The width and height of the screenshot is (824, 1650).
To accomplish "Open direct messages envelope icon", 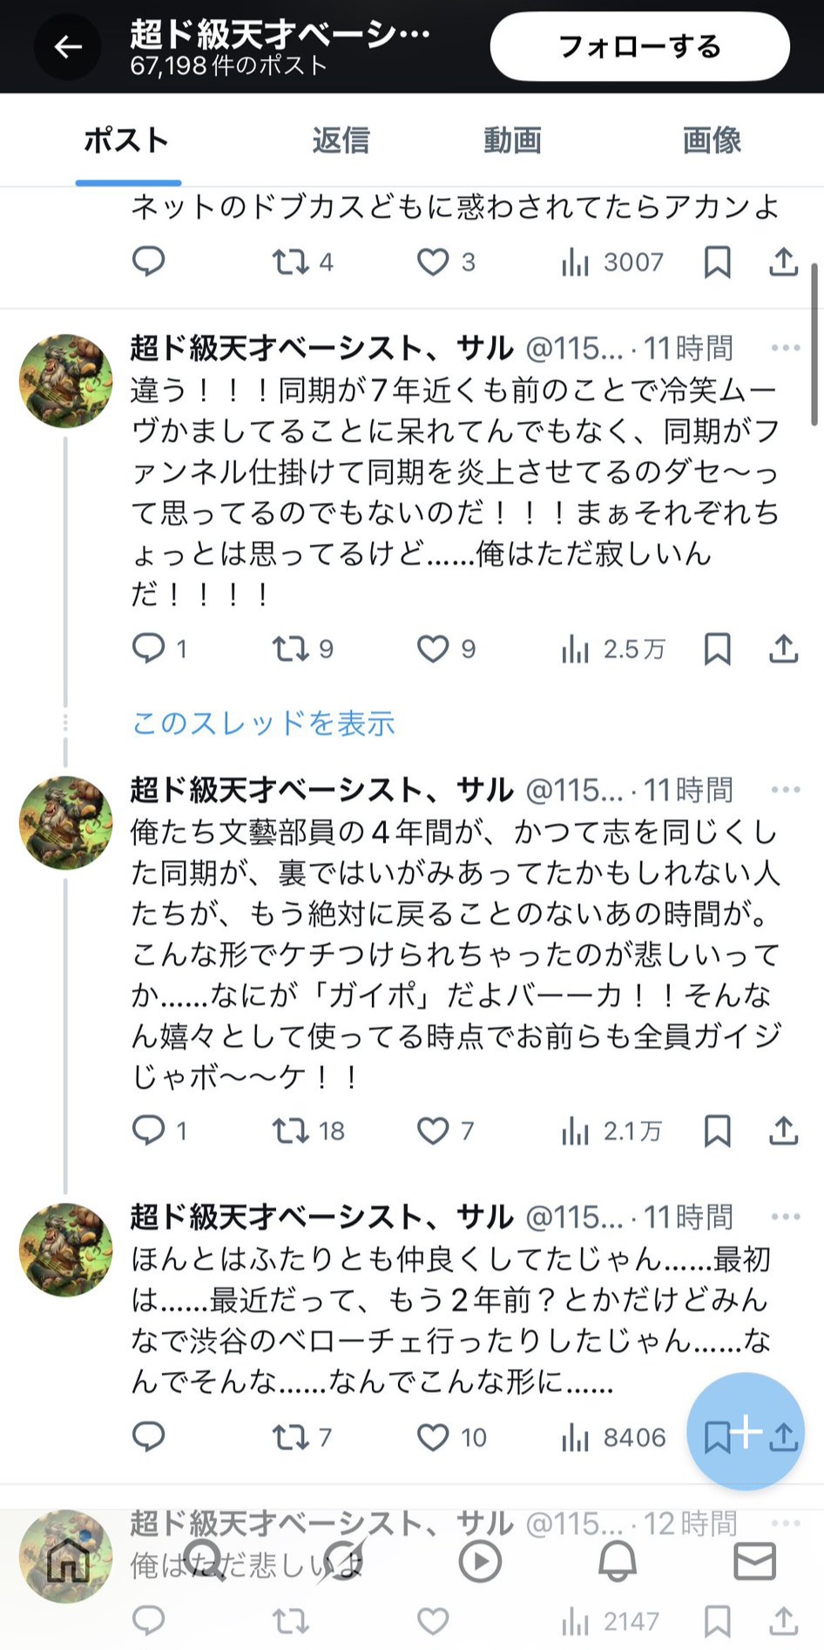I will 754,1561.
